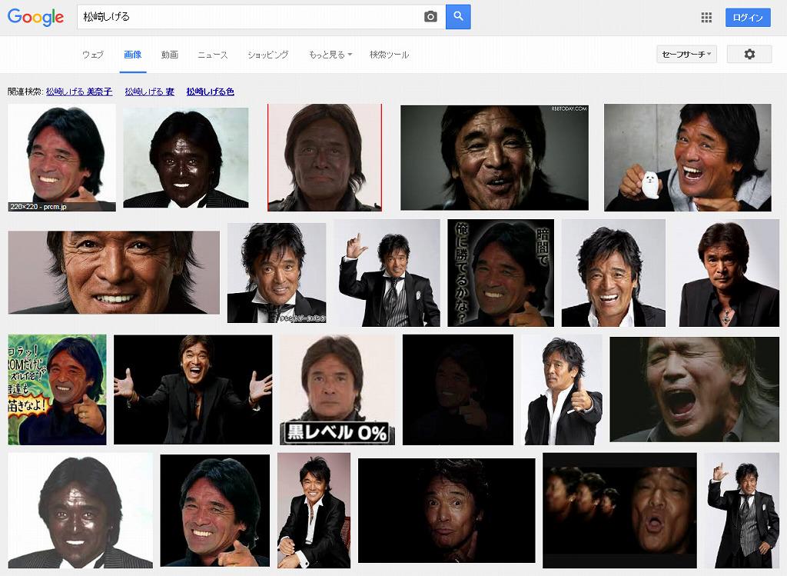Search by image camera icon
This screenshot has height=576, width=787.
(x=430, y=17)
